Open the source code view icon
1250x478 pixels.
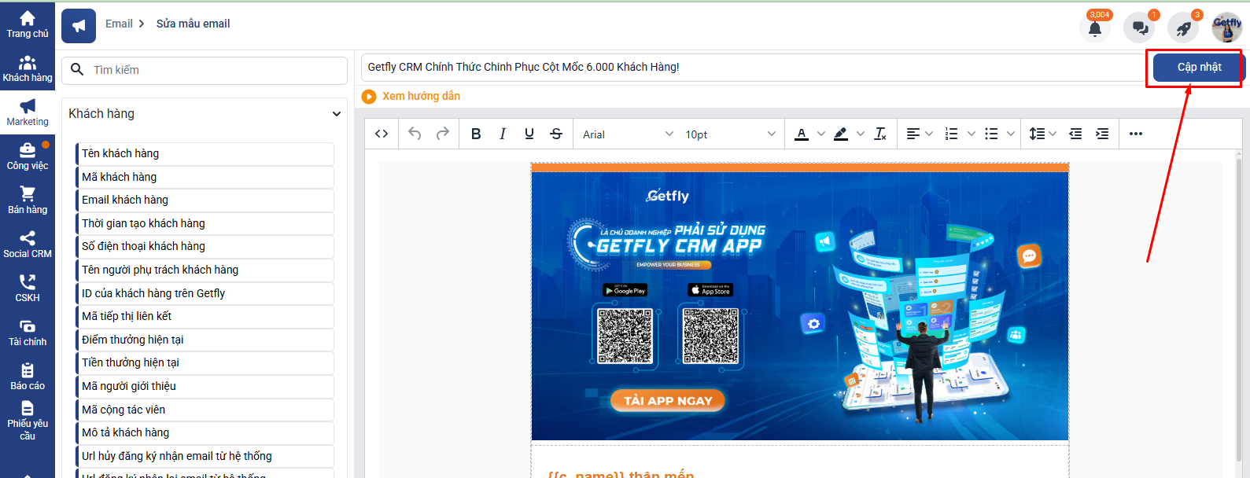382,134
